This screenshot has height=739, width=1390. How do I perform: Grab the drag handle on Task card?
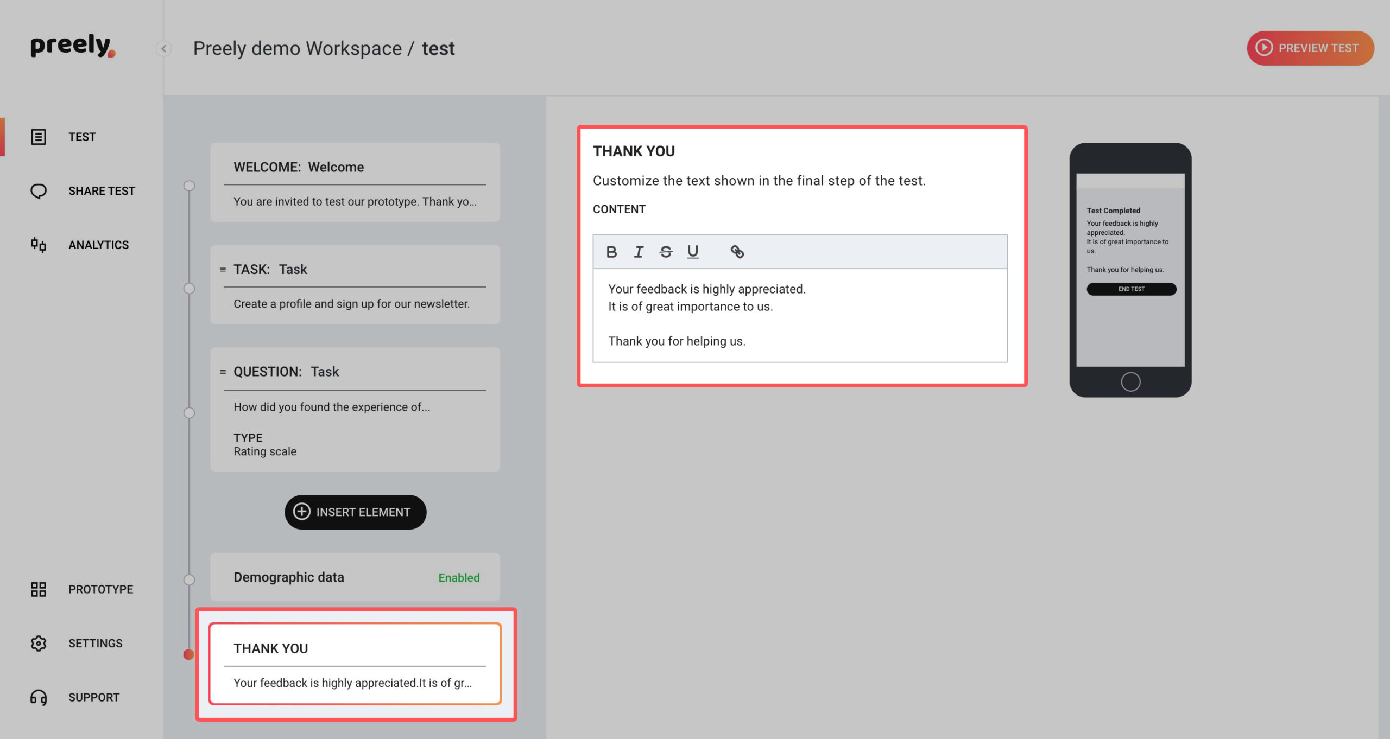tap(223, 270)
